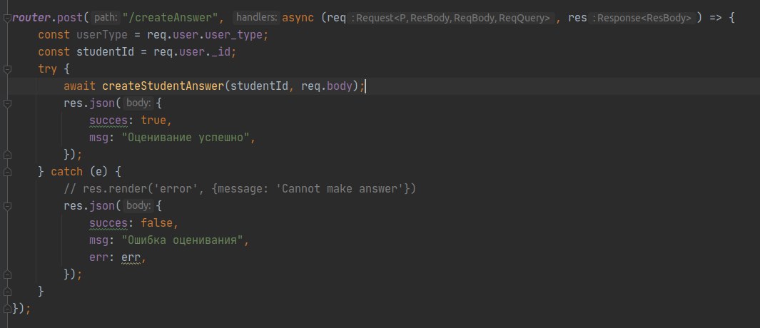
Task: Select the userType variable name
Action: (102, 36)
